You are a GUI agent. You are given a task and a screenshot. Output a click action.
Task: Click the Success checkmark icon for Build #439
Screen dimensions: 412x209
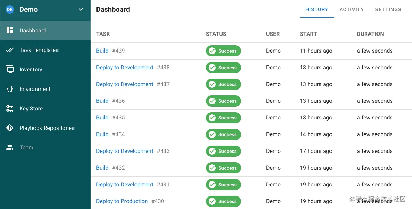pyautogui.click(x=212, y=51)
